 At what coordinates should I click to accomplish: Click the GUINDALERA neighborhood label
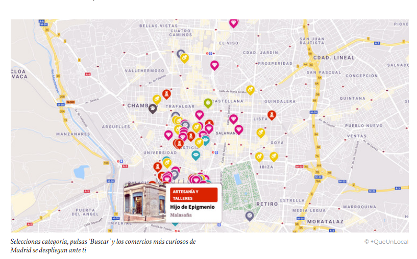[280, 101]
